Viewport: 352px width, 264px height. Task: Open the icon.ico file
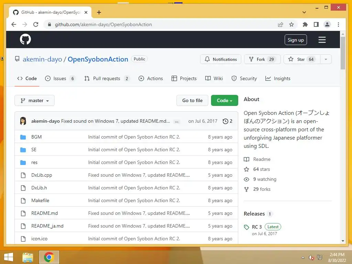pyautogui.click(x=39, y=239)
